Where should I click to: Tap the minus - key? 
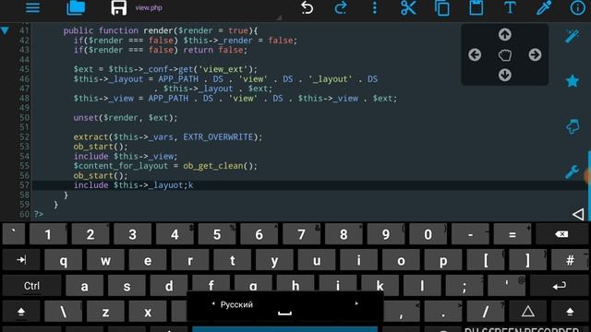[x=470, y=234]
